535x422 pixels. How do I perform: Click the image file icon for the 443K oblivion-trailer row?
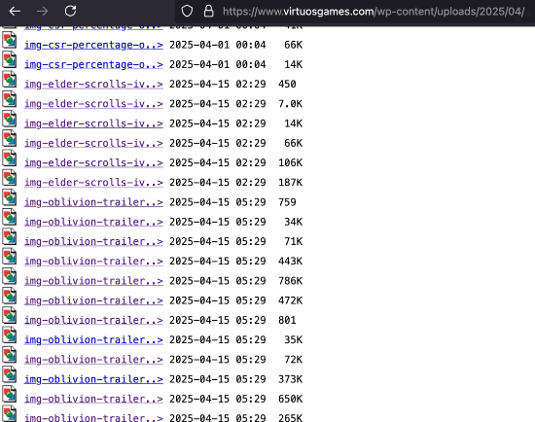[9, 256]
